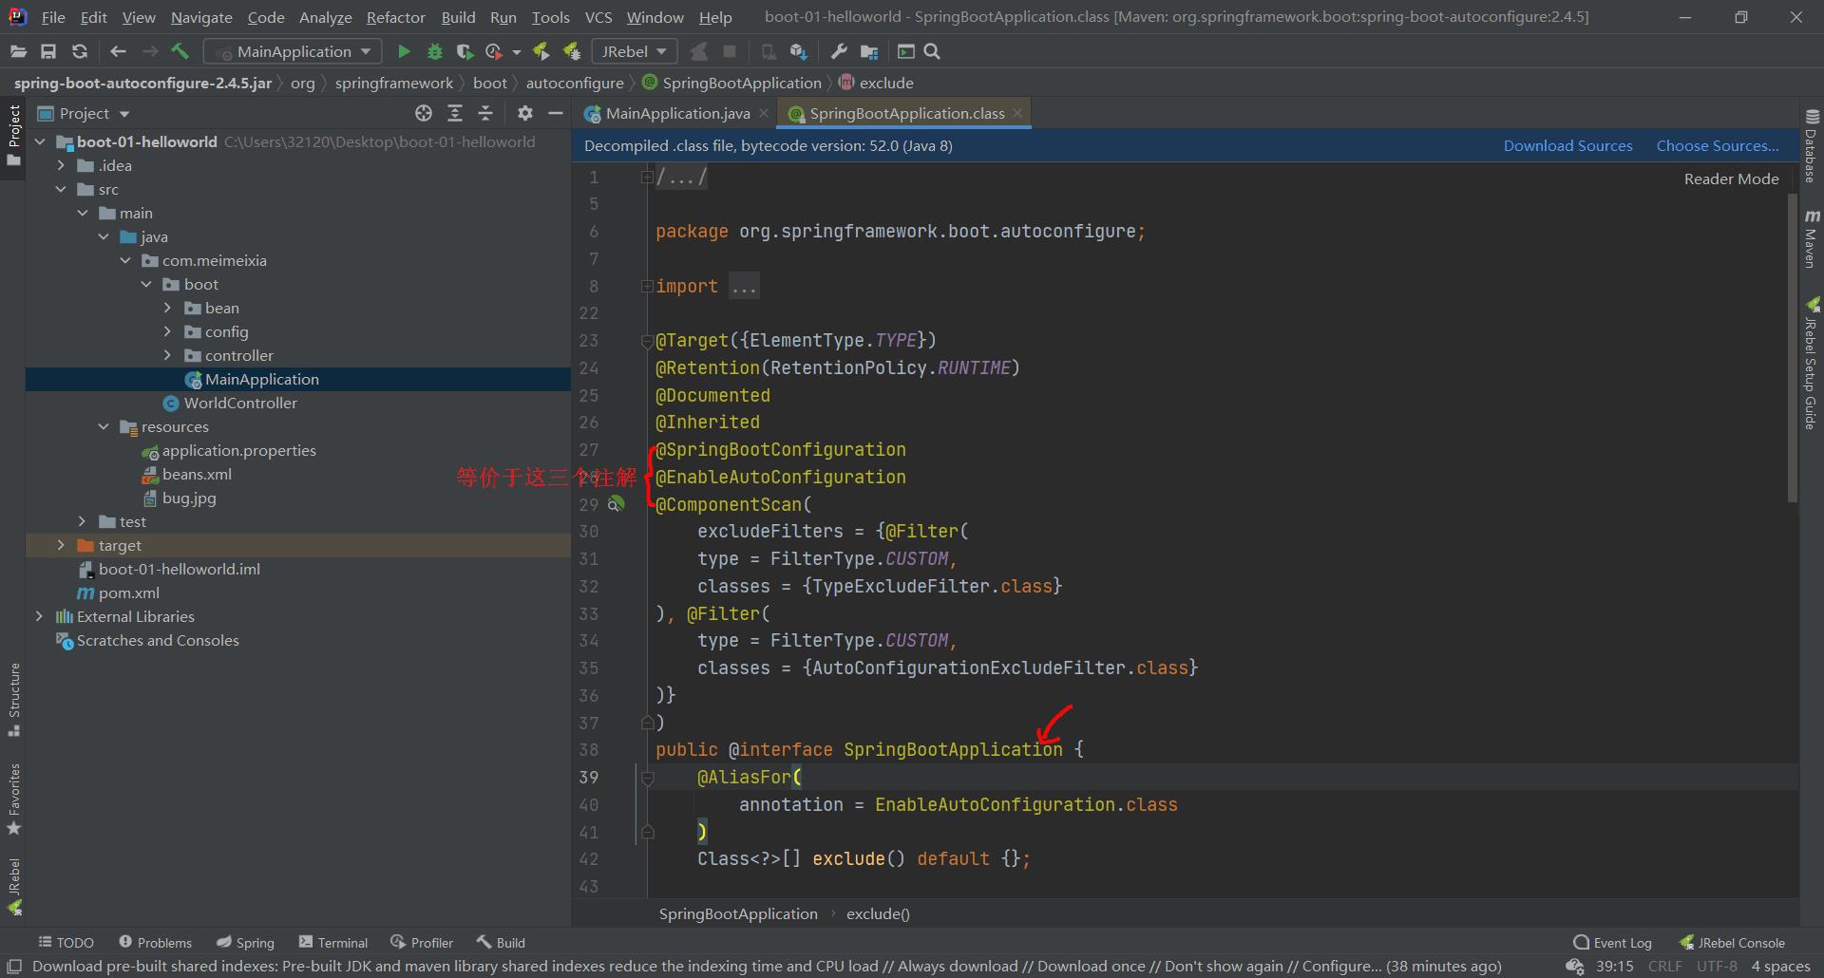The width and height of the screenshot is (1824, 978).
Task: Toggle the Terminal tool window
Action: tap(332, 942)
